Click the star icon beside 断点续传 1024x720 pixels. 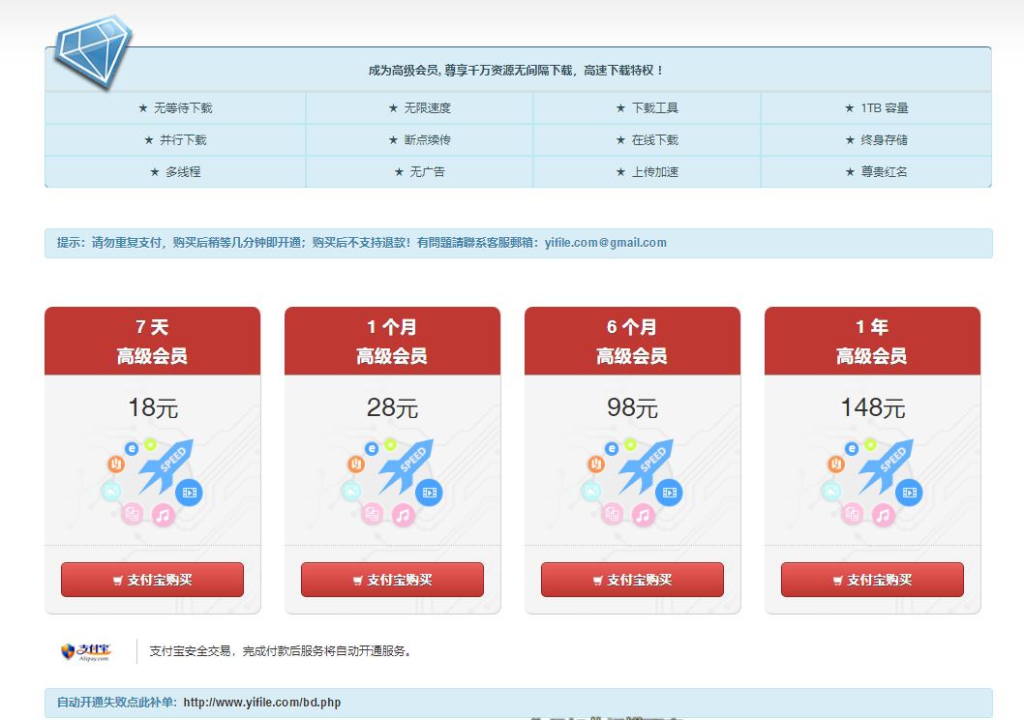(391, 140)
